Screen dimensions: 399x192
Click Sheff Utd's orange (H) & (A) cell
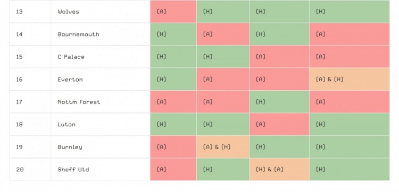tap(279, 170)
